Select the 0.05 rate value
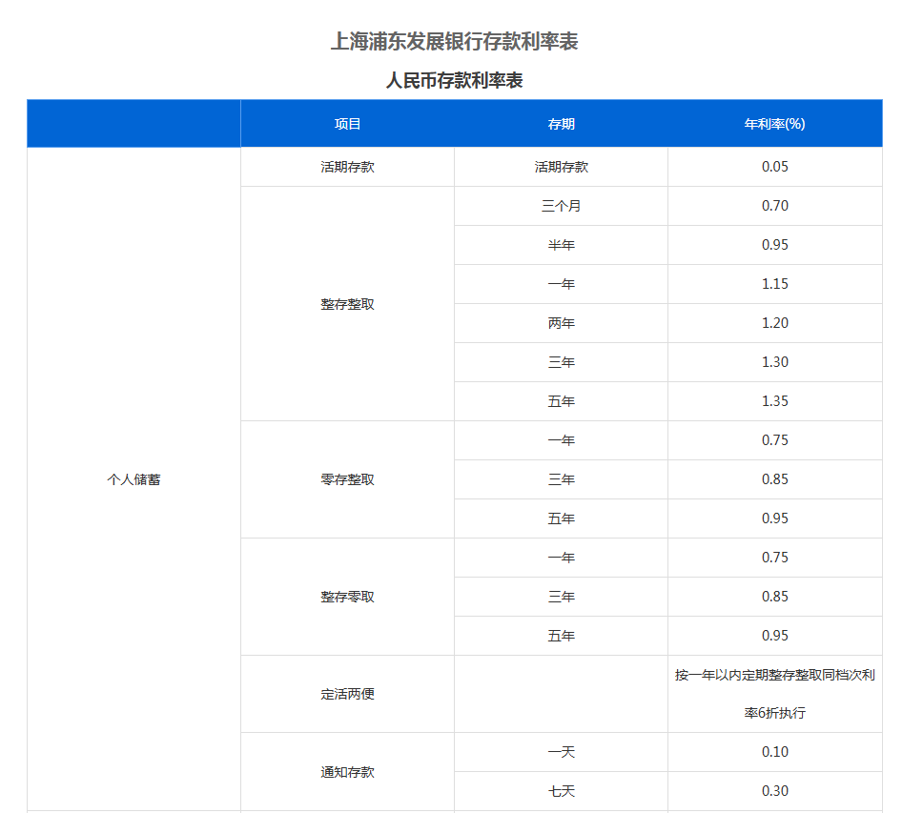Screen dimensions: 923x813 774,167
